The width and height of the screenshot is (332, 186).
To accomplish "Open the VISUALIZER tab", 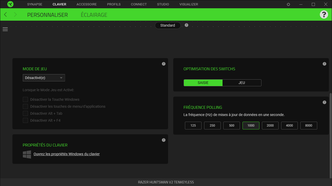I will coord(189,4).
